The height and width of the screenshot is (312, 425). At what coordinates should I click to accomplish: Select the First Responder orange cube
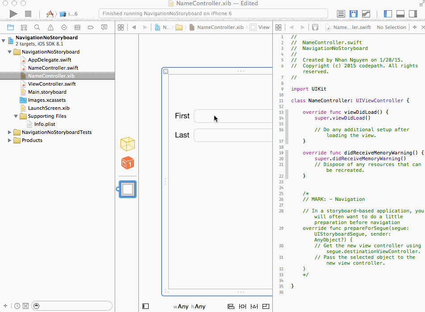(x=128, y=163)
